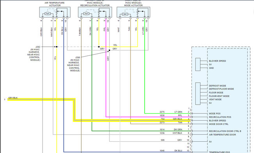Click 'GRY/BLK' label above the highlighted wire

13,98
